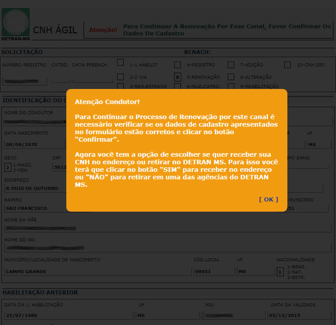
Task: Toggle the 5-RENOVAÇÃO checkbox
Action: pos(177,77)
